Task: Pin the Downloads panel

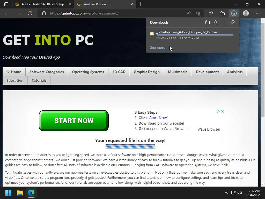Action: click(x=233, y=22)
